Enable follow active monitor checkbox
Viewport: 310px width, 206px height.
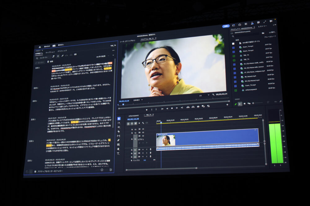click(x=35, y=171)
